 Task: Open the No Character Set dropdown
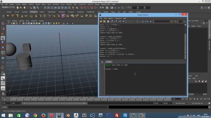[197, 103]
